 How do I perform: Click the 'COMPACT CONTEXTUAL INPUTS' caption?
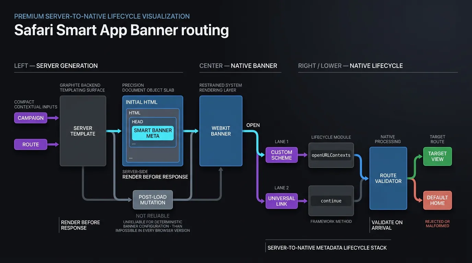coord(36,104)
